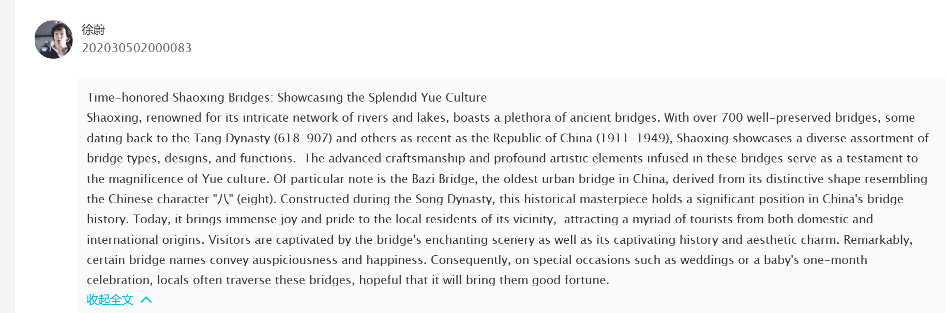Screen dimensions: 948x313
Task: Click the text "Tang Dynasty (618-907)"
Action: click(x=263, y=138)
